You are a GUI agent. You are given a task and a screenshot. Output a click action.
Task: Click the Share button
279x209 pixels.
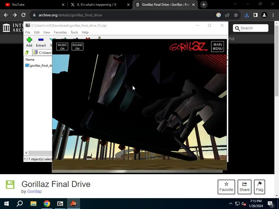pos(244,187)
